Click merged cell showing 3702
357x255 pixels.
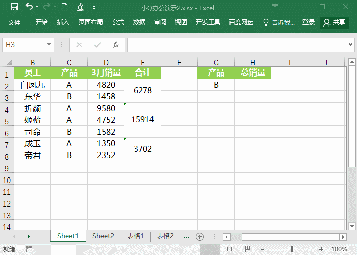point(142,149)
